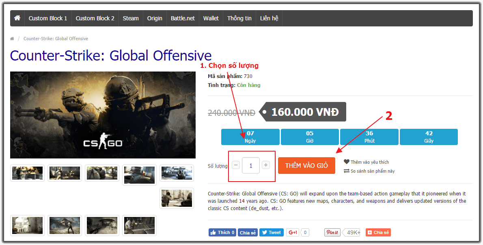Share on Facebook with blue Chia sẻ button
This screenshot has width=483, height=245.
[248, 232]
